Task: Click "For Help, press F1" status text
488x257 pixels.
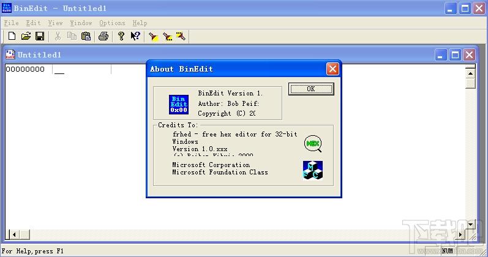Action: (32, 251)
